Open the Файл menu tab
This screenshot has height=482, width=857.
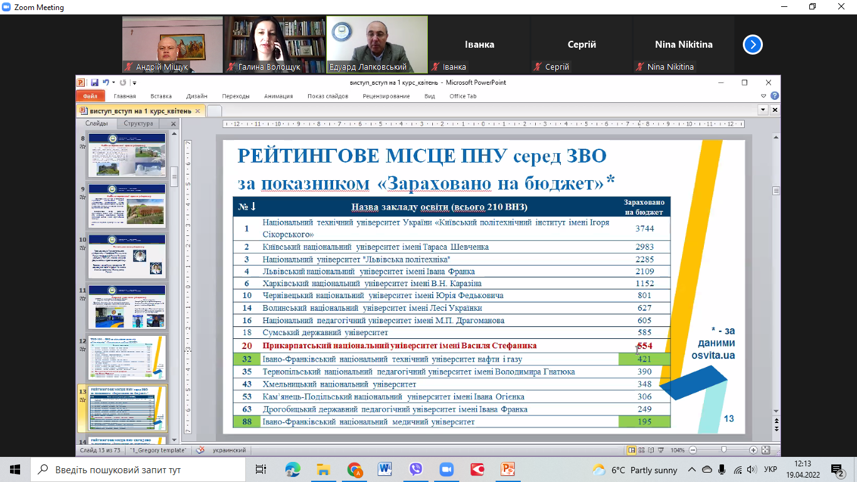coord(90,96)
